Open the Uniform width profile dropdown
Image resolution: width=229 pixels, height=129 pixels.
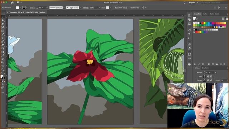click(64, 8)
